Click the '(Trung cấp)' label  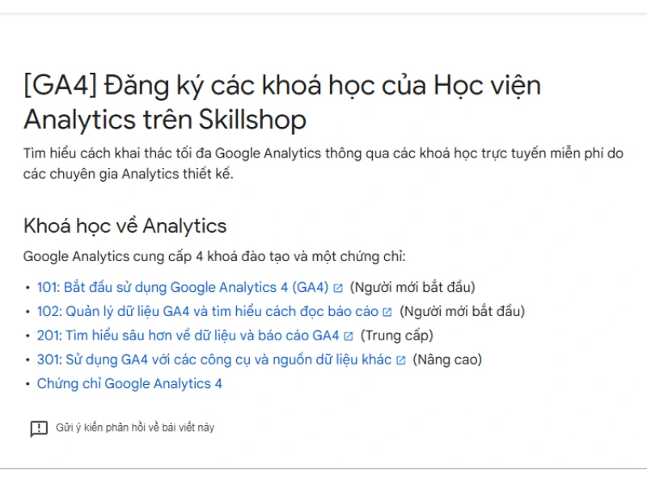tap(397, 335)
